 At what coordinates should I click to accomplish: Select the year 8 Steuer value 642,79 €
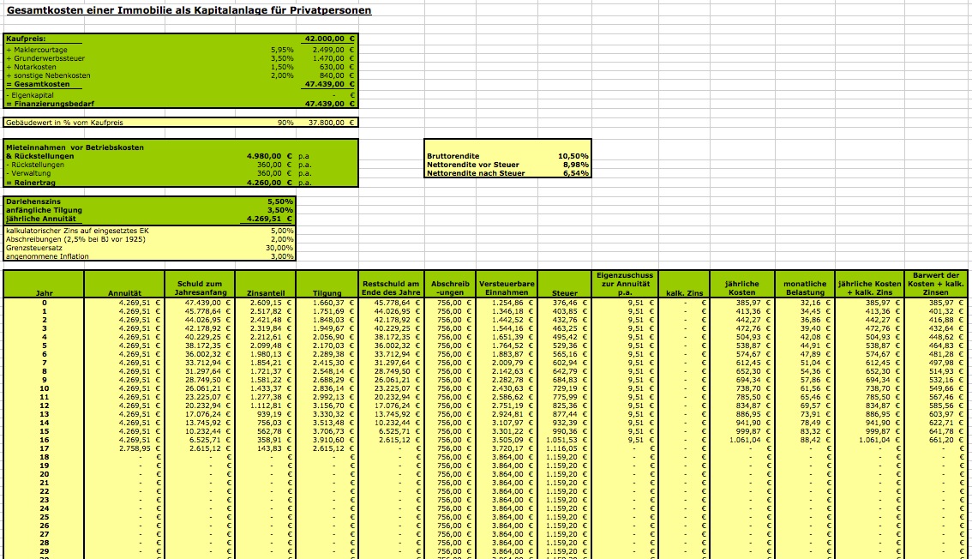[569, 371]
